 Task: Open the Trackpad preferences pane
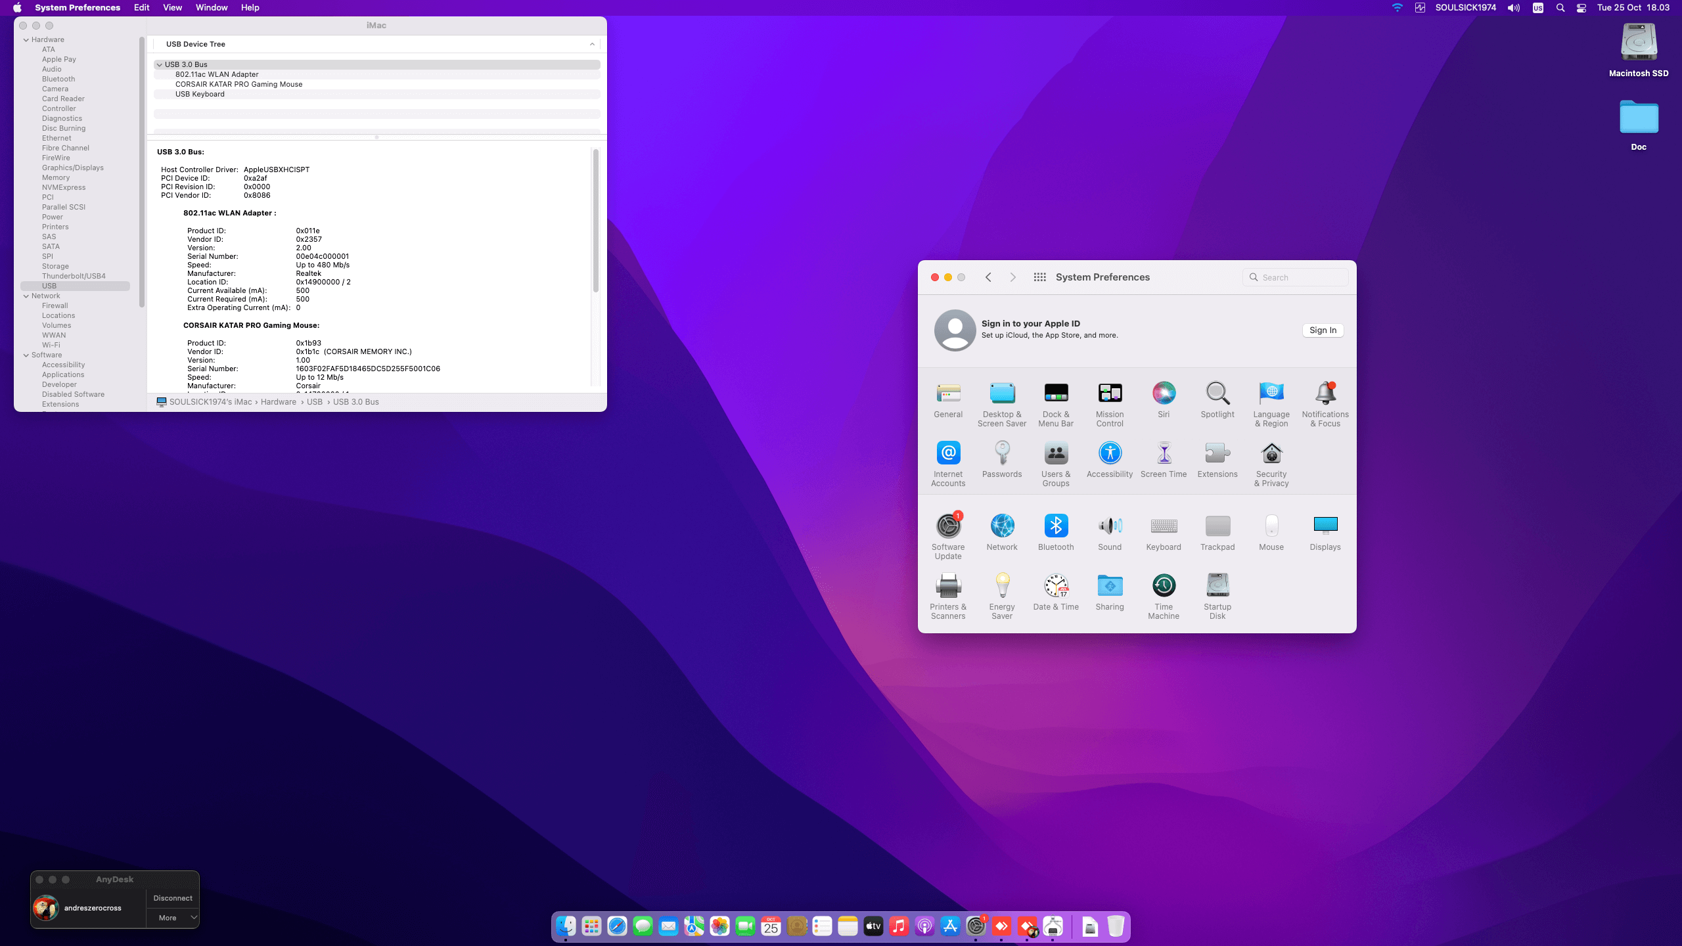pyautogui.click(x=1217, y=532)
